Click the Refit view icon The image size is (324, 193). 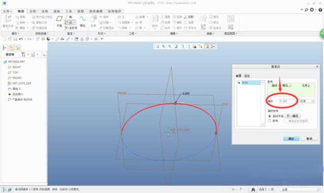157,47
